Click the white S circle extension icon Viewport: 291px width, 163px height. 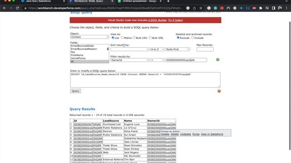click(x=209, y=8)
